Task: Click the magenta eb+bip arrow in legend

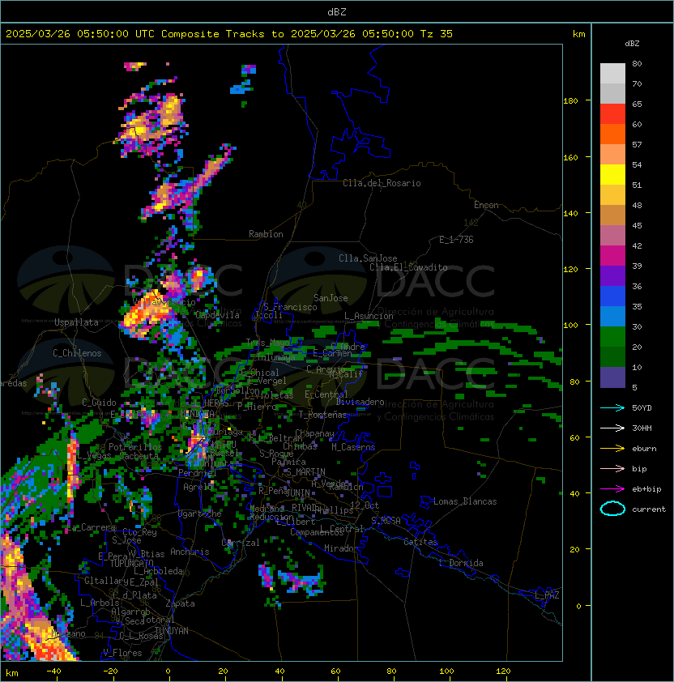Action: pyautogui.click(x=612, y=489)
